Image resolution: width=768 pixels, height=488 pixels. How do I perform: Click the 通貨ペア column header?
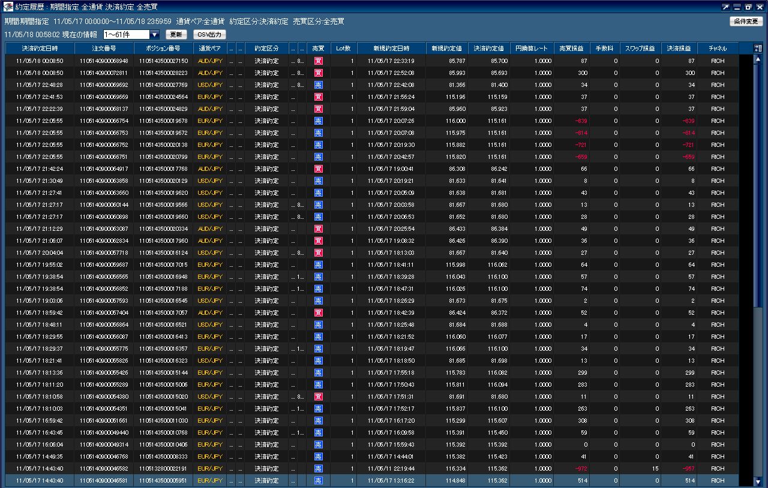(x=211, y=49)
